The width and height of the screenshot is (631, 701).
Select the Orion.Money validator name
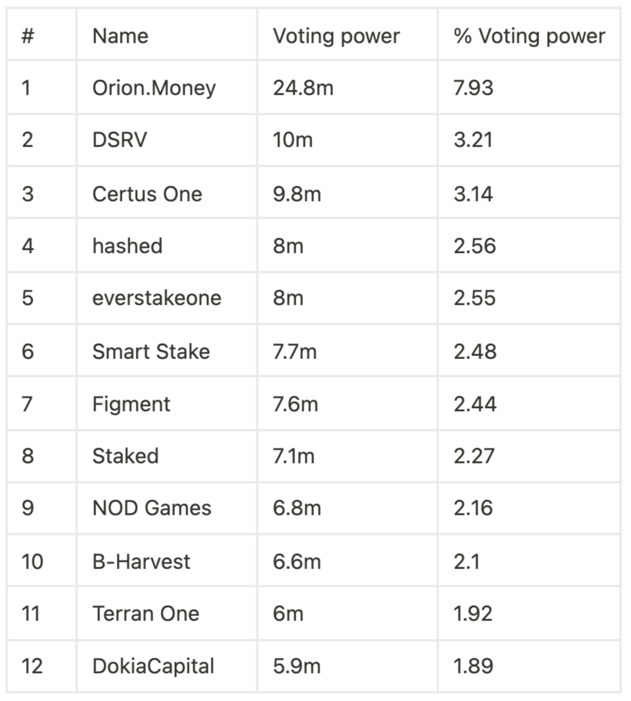[x=154, y=88]
